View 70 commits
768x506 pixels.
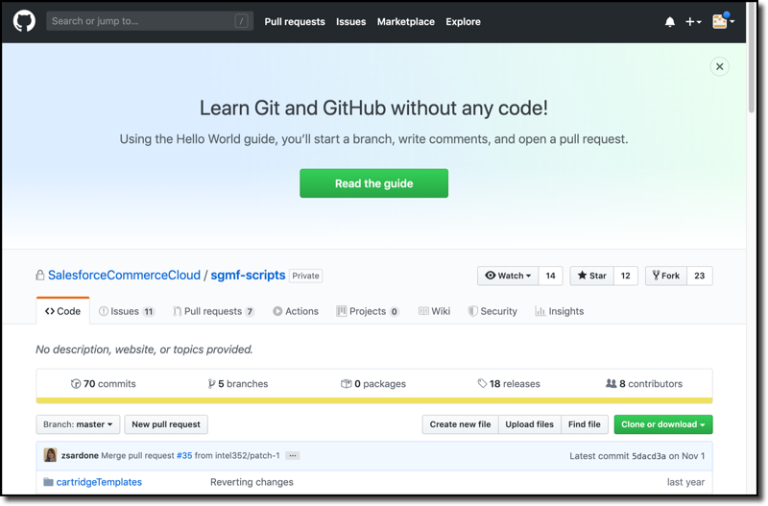tap(104, 383)
